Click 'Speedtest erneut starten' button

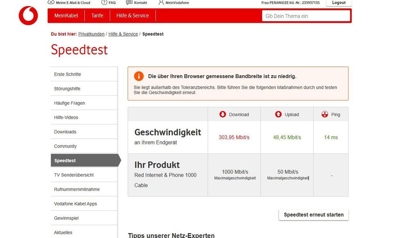point(314,215)
